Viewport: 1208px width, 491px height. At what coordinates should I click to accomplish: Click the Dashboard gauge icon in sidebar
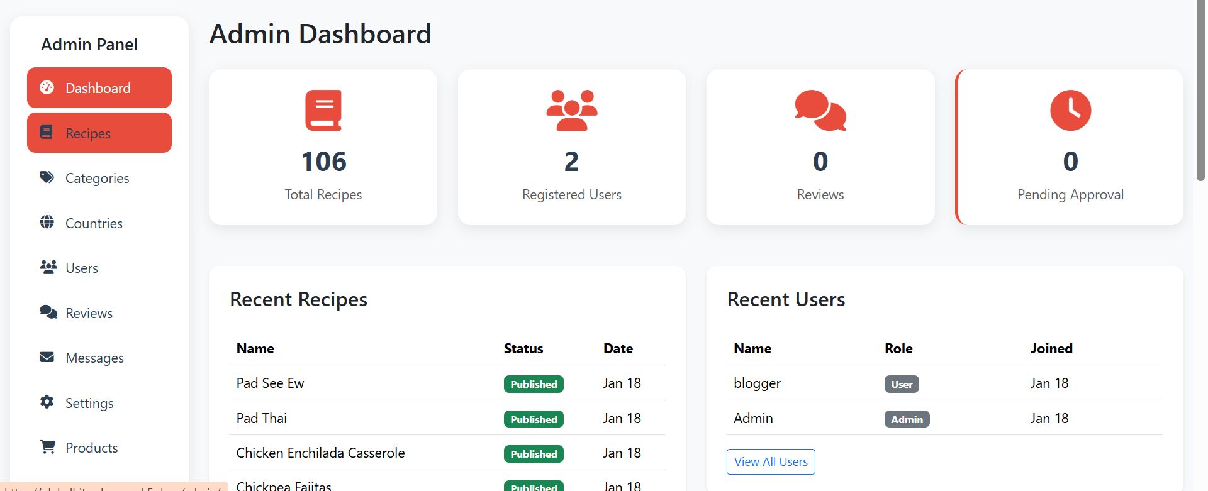47,87
